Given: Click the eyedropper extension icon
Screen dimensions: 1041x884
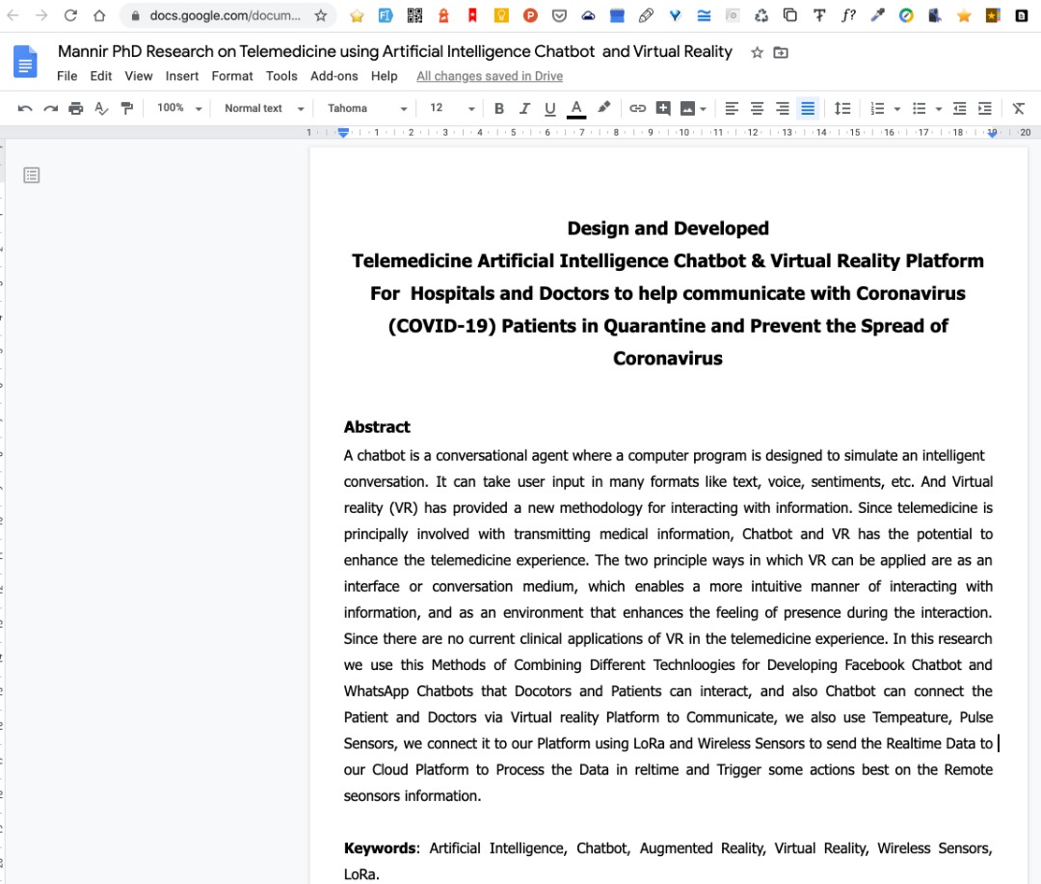Looking at the screenshot, I should coord(877,15).
